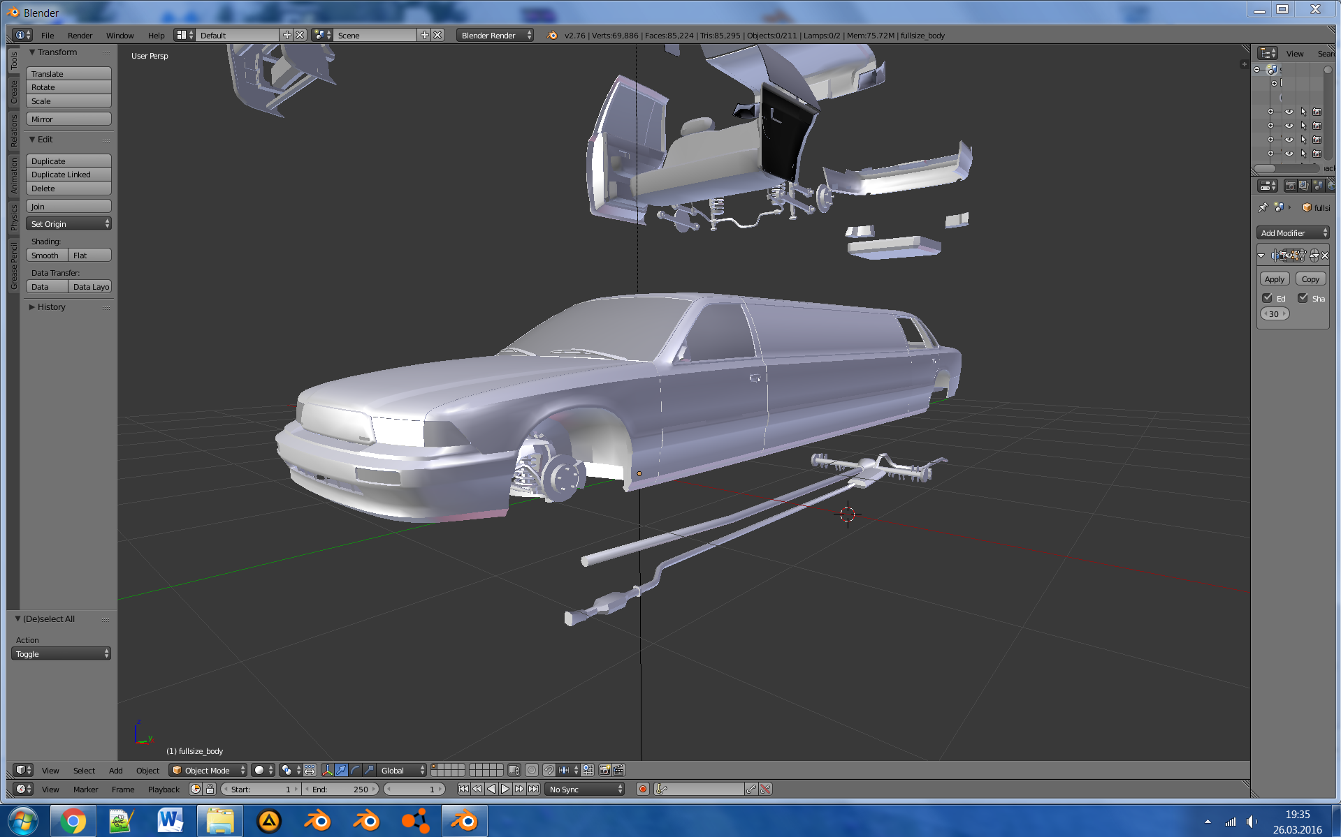Toggle the Ed checkbox in modifier panel
Image resolution: width=1341 pixels, height=837 pixels.
point(1267,298)
